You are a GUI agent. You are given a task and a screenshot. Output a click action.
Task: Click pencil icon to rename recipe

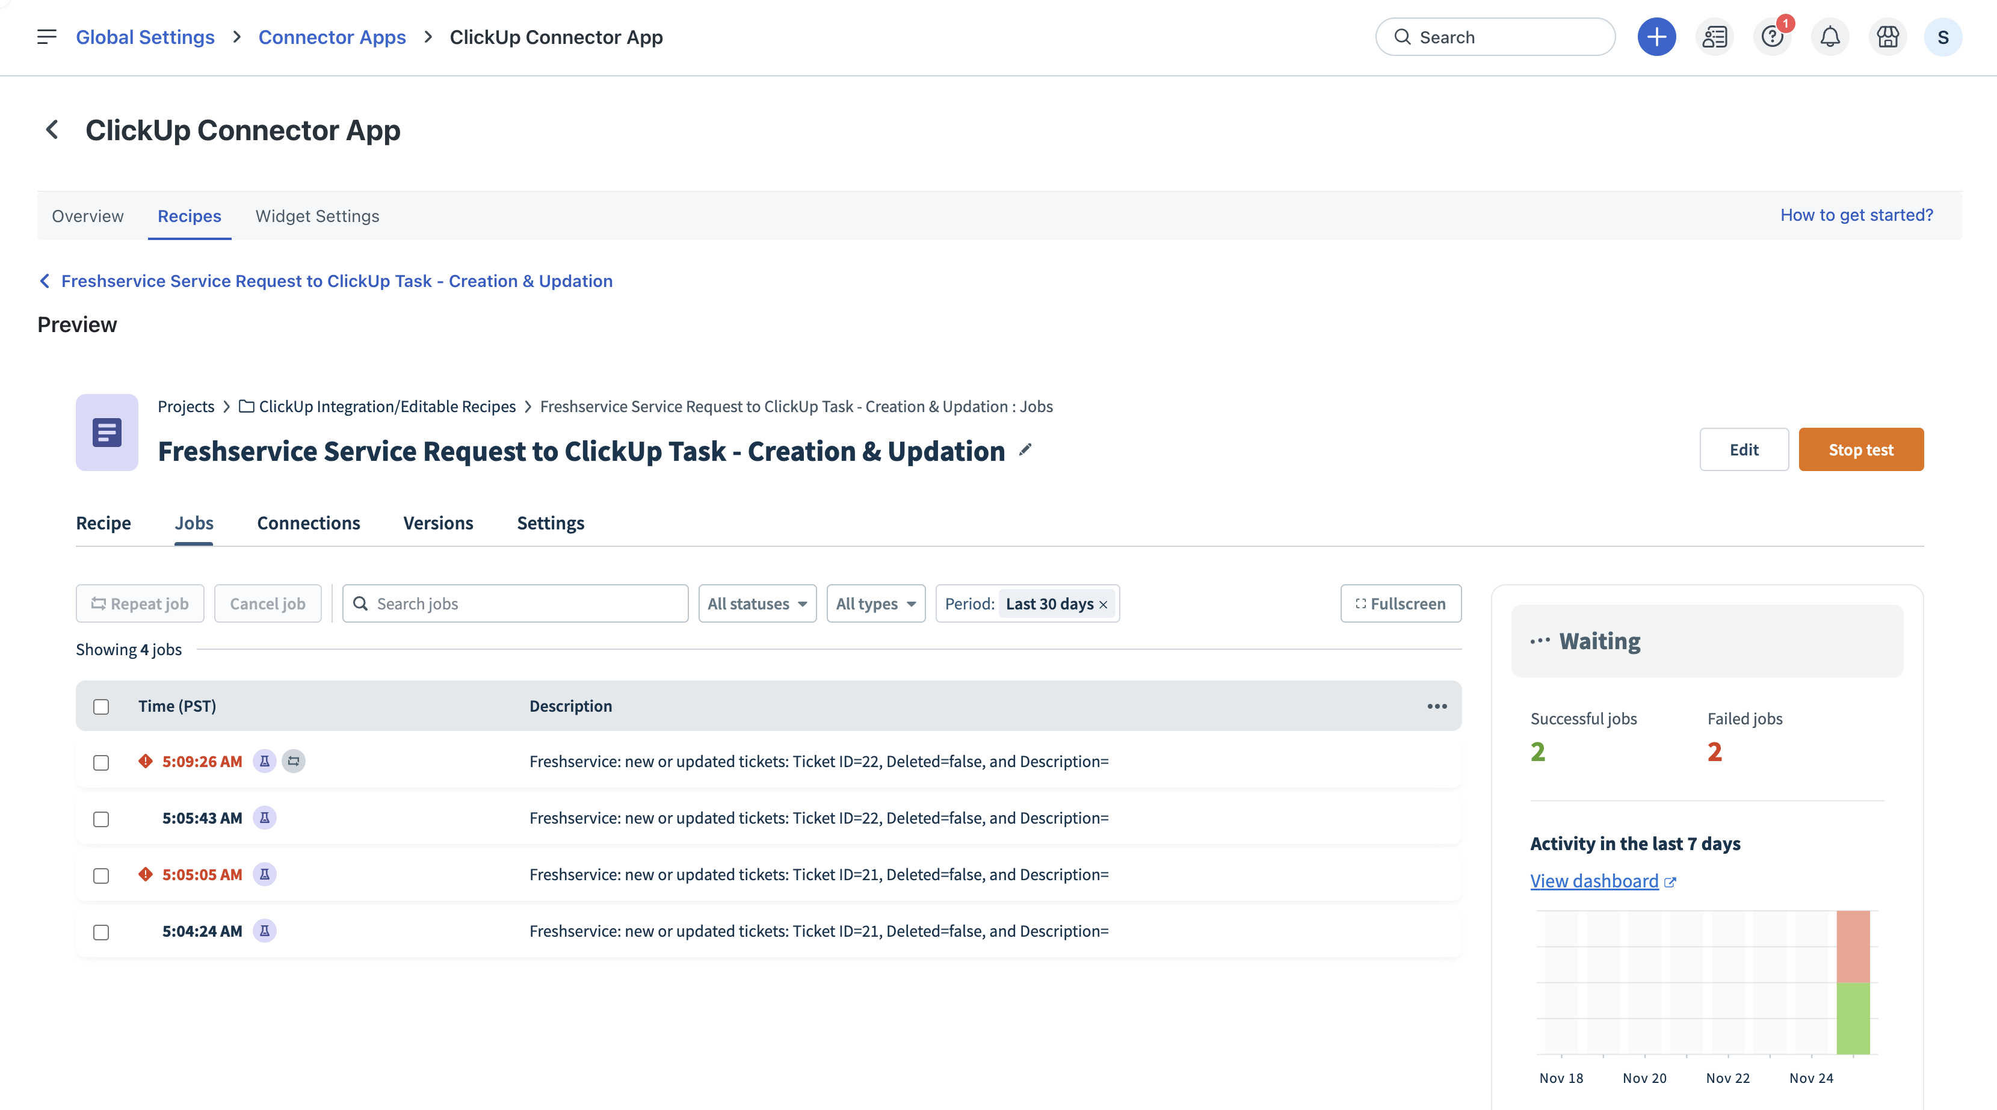pyautogui.click(x=1025, y=449)
